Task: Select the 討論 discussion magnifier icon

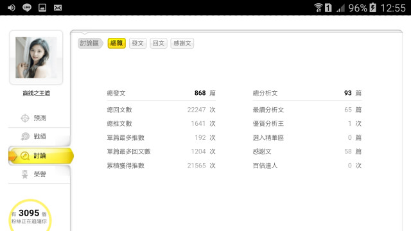Action: [x=25, y=155]
